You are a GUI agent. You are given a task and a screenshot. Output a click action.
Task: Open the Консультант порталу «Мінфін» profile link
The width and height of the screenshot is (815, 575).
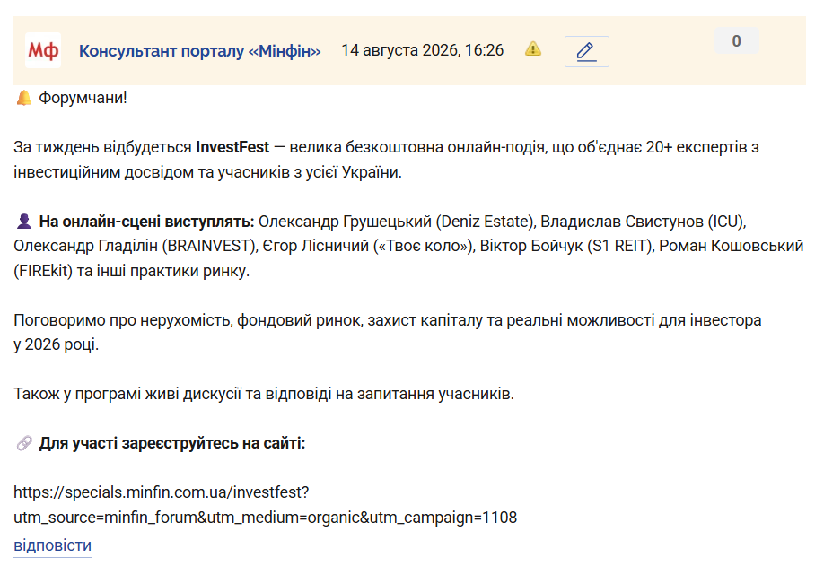[200, 51]
